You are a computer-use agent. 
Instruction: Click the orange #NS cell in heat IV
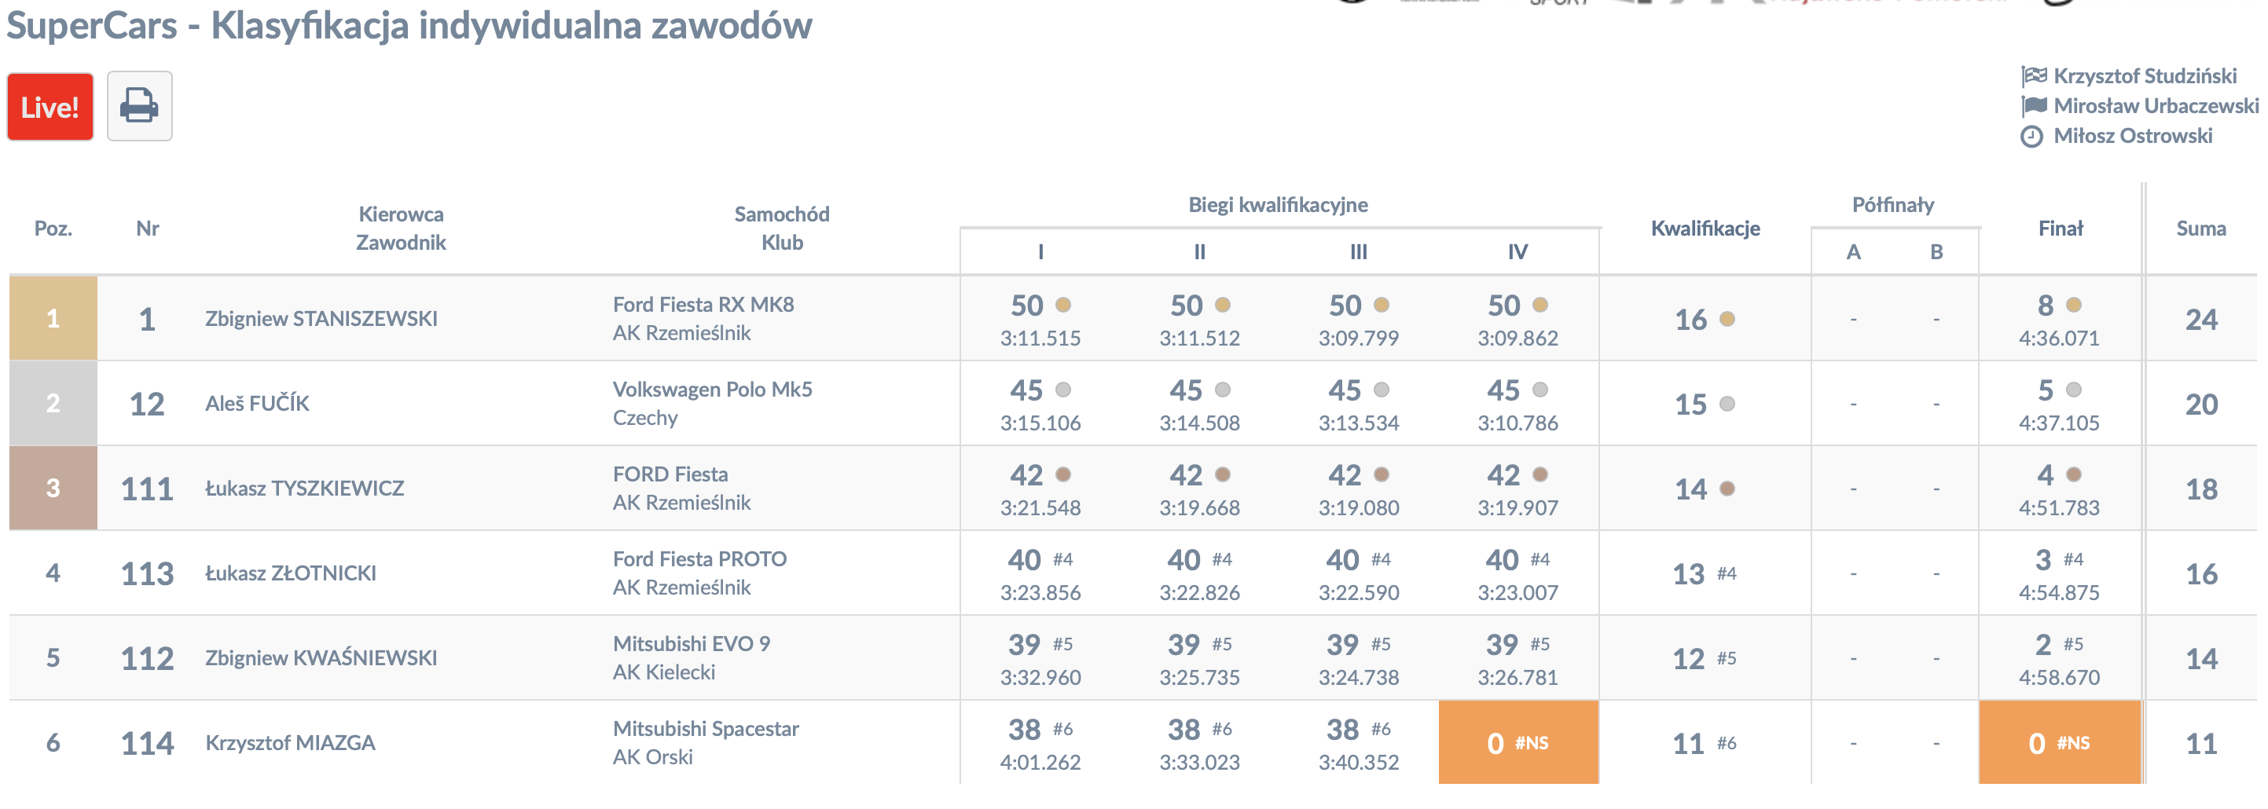(1518, 742)
